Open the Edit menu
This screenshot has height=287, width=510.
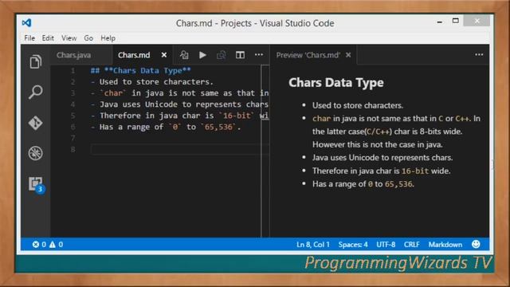point(48,38)
